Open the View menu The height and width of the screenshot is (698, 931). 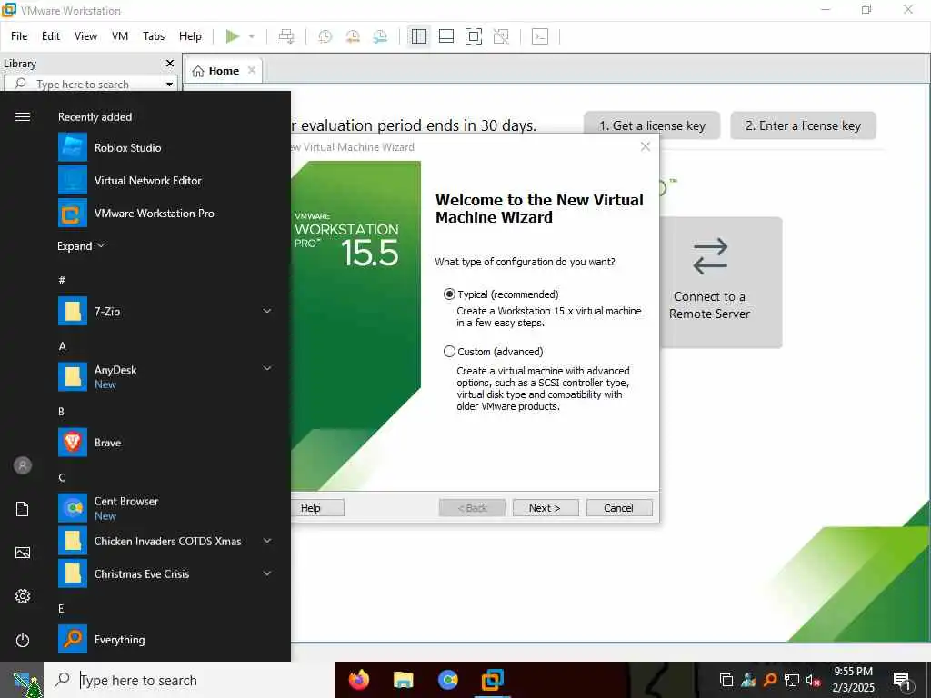[x=85, y=36]
